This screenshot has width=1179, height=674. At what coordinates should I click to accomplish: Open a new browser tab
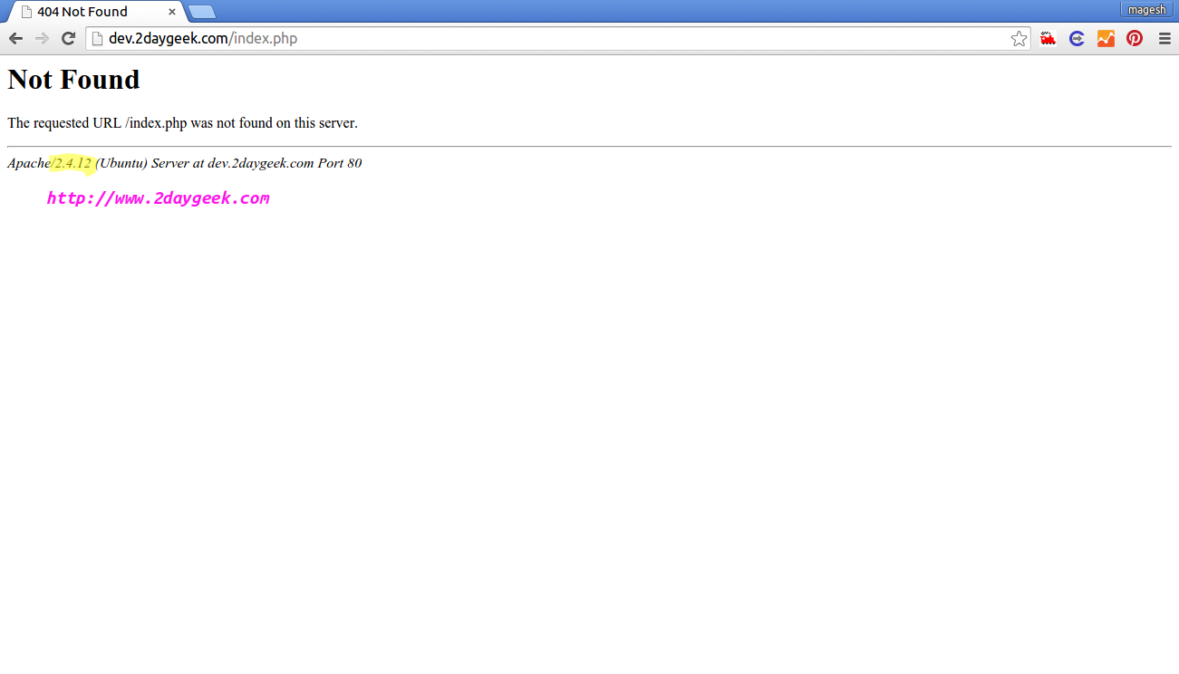[x=201, y=12]
